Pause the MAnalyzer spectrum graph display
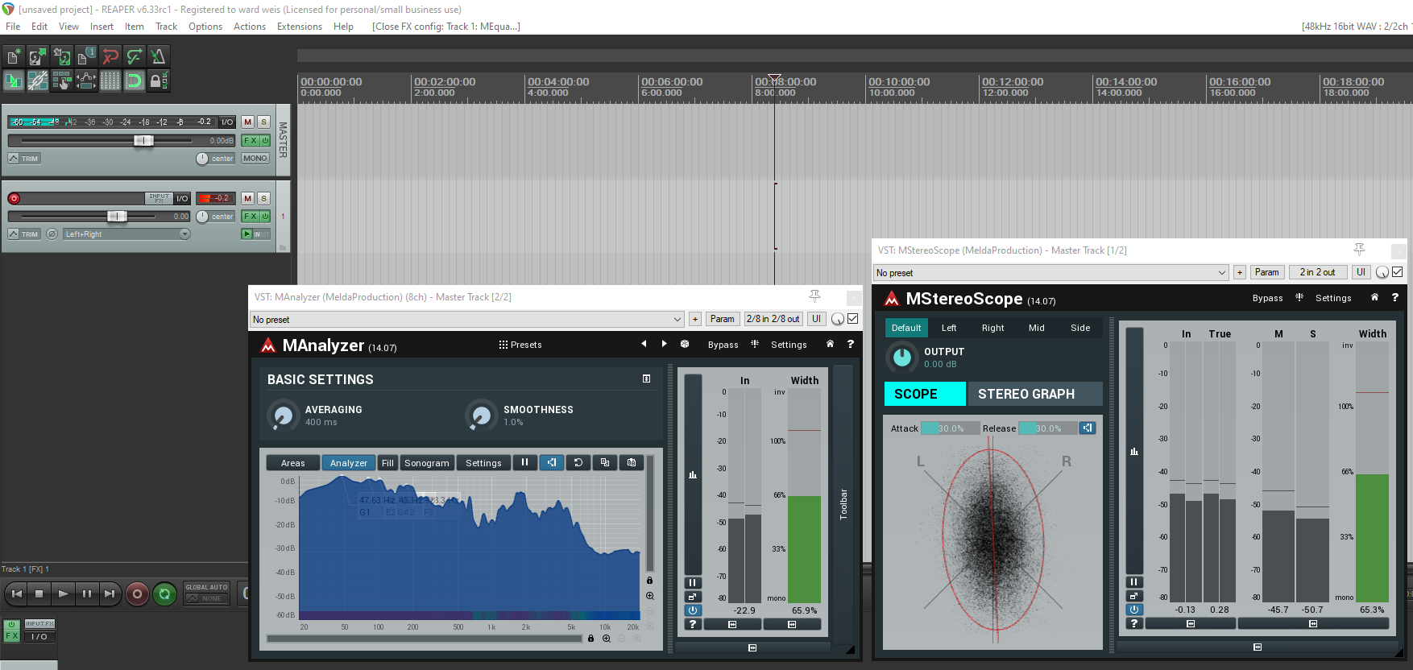The image size is (1413, 670). point(524,462)
